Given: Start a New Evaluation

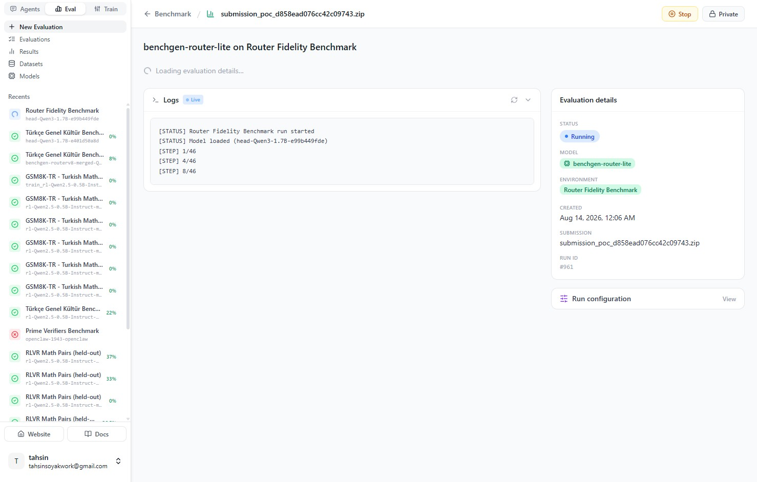Looking at the screenshot, I should click(x=65, y=27).
